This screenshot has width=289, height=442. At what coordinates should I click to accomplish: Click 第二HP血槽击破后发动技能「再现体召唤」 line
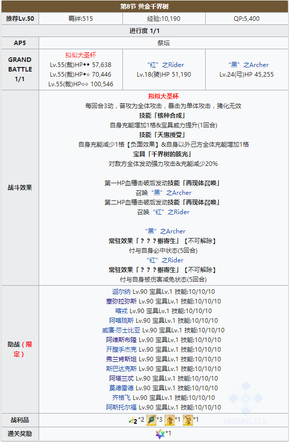(164, 202)
